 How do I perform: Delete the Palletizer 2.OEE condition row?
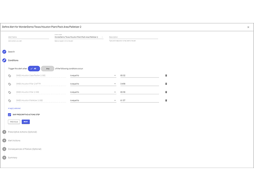point(166,100)
